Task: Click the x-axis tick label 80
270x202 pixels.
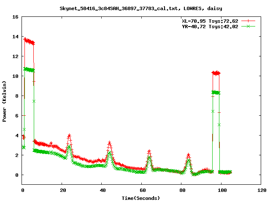Action: point(182,190)
